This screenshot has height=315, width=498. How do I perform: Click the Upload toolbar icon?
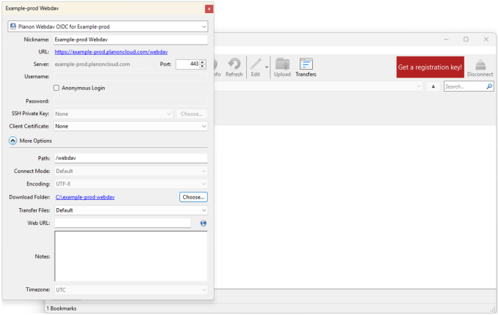(x=282, y=64)
